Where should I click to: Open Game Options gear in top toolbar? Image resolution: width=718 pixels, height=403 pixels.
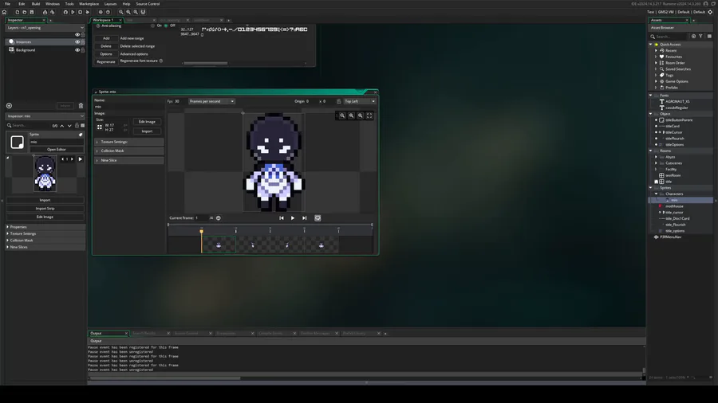point(101,12)
